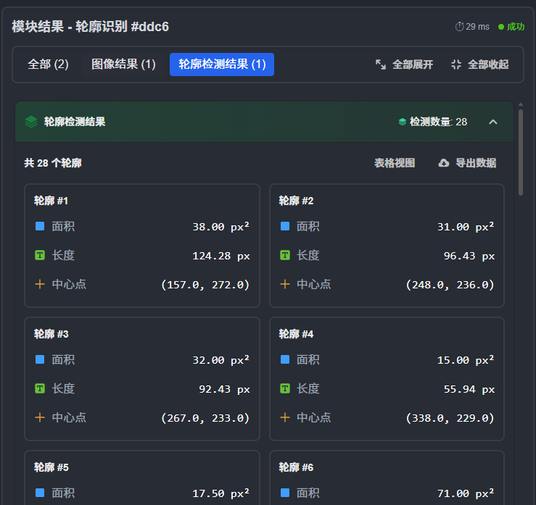Select the 轮廓 #1 center point value

[x=205, y=285]
